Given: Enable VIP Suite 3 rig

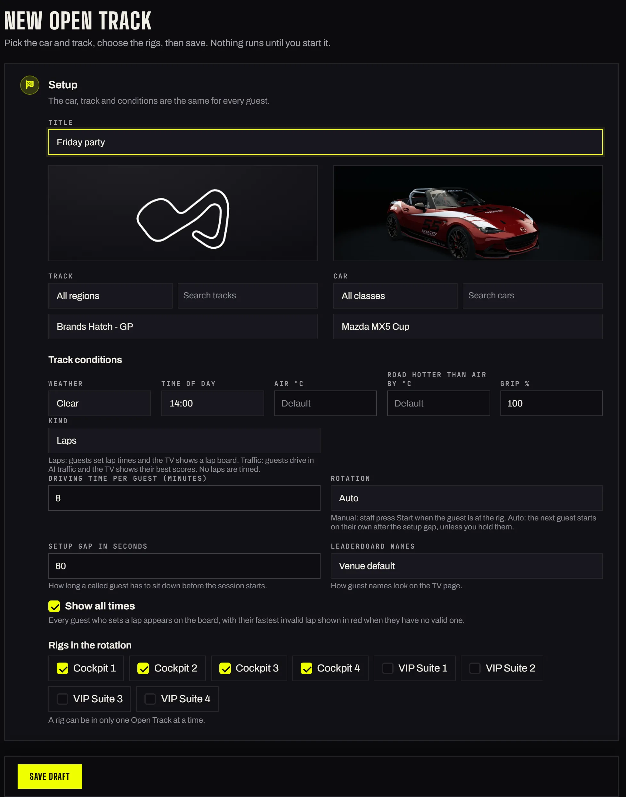Looking at the screenshot, I should 62,699.
